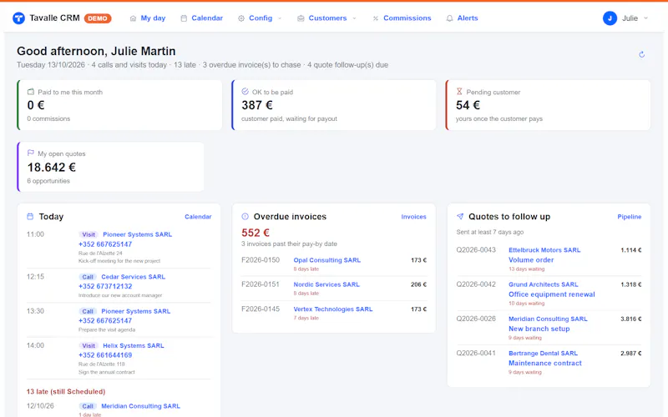This screenshot has height=417, width=668.
Task: Open the Alerts page
Action: coord(463,18)
